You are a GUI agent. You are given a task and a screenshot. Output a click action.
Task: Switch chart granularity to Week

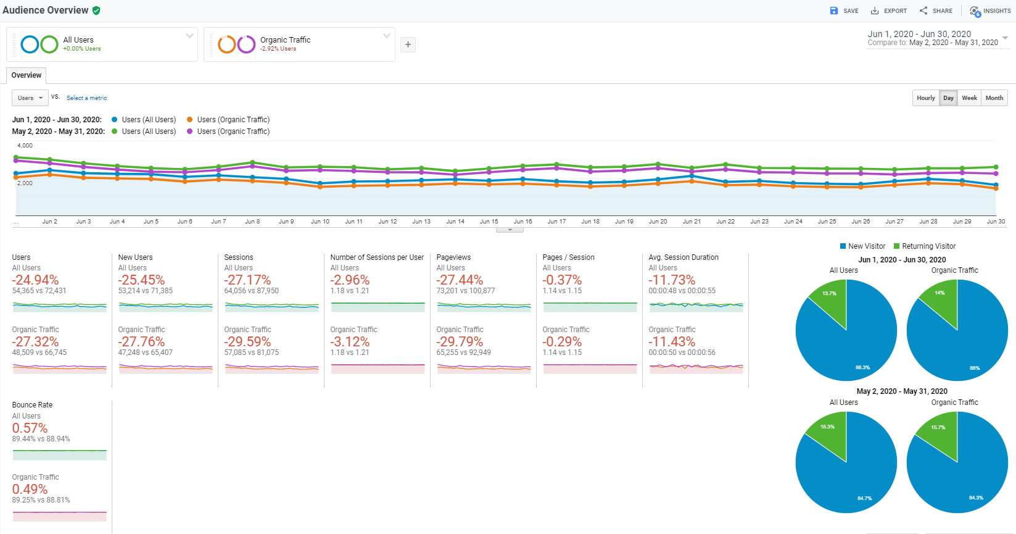(x=969, y=98)
